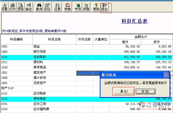
Task: Click the 输出 export icon
Action: coord(29,7)
